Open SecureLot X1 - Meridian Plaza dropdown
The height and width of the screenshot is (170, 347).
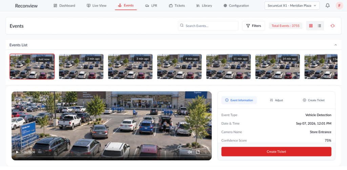pos(292,5)
